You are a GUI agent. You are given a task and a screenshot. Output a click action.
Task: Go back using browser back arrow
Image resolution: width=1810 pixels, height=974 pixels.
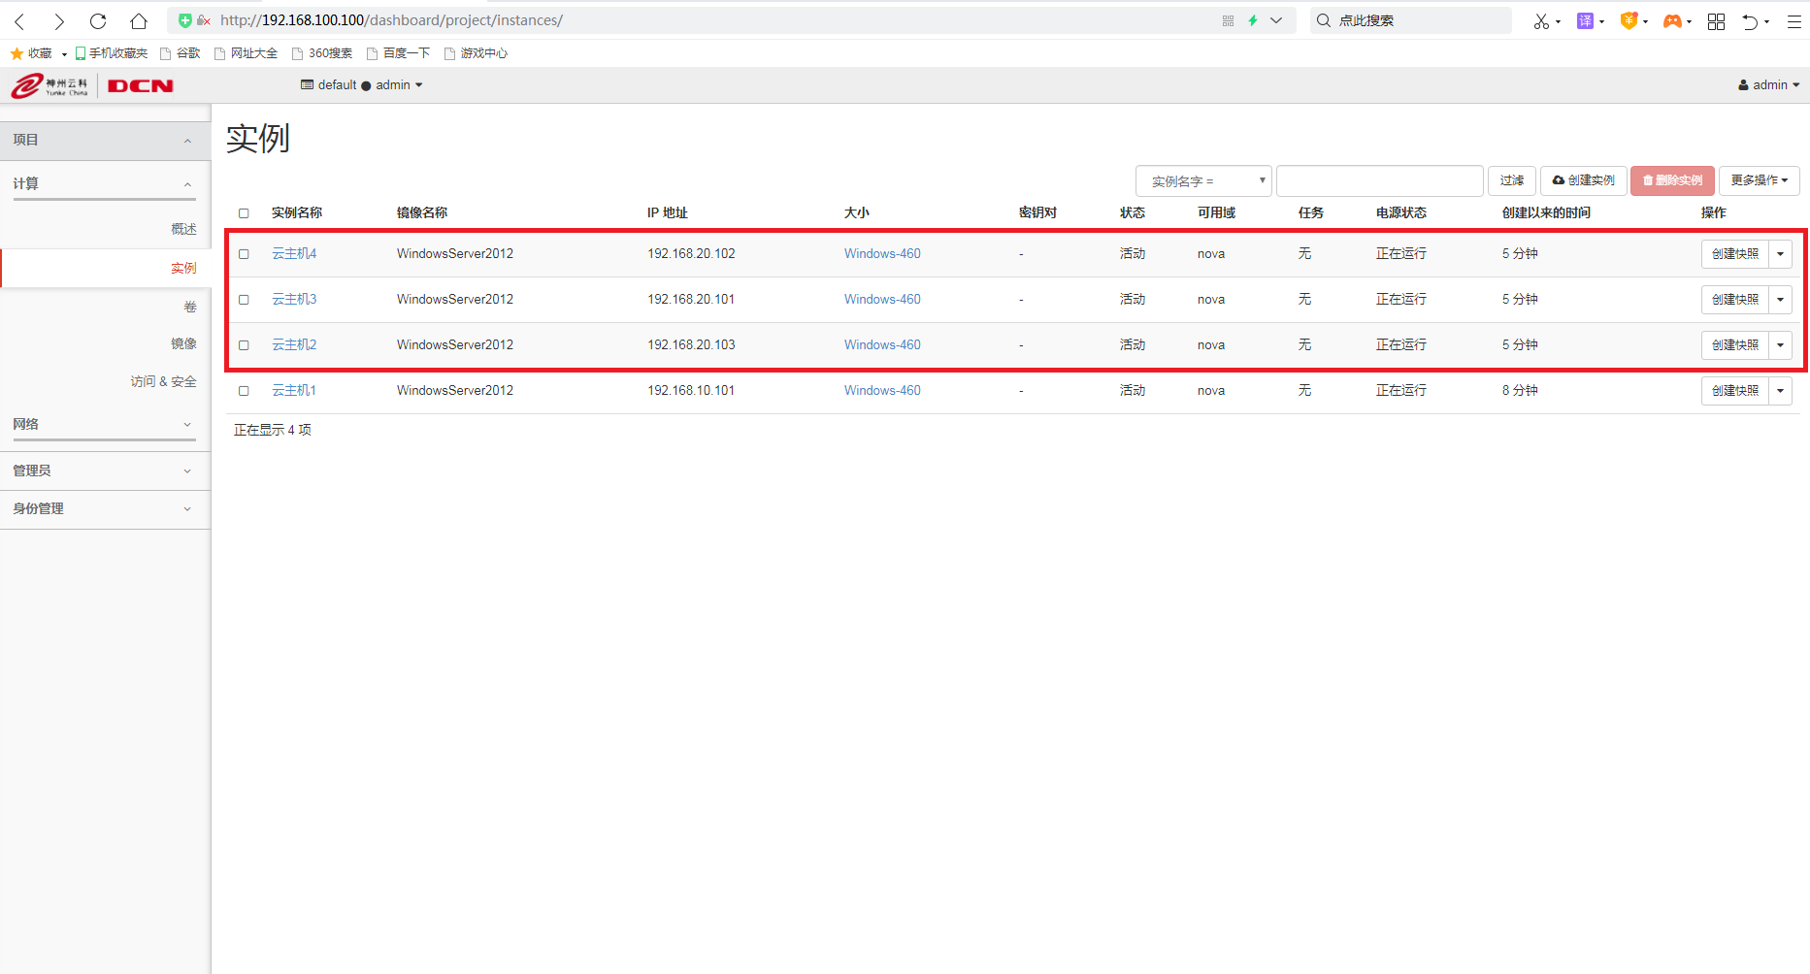pyautogui.click(x=19, y=20)
